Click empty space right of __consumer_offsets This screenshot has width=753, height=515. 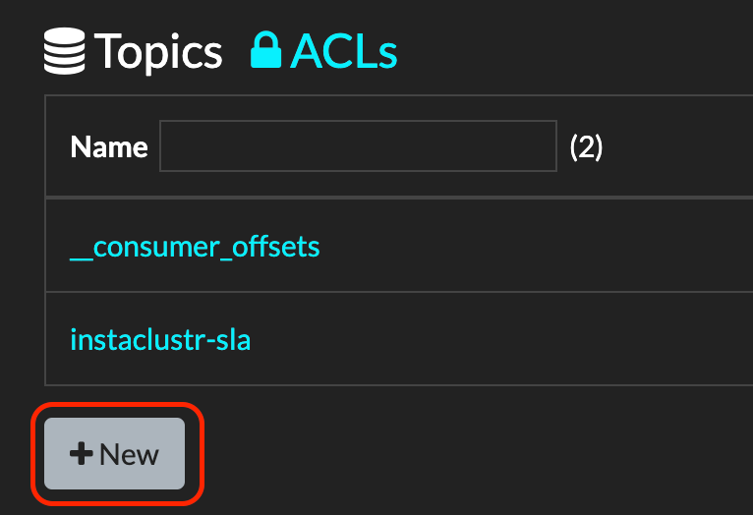(x=533, y=248)
